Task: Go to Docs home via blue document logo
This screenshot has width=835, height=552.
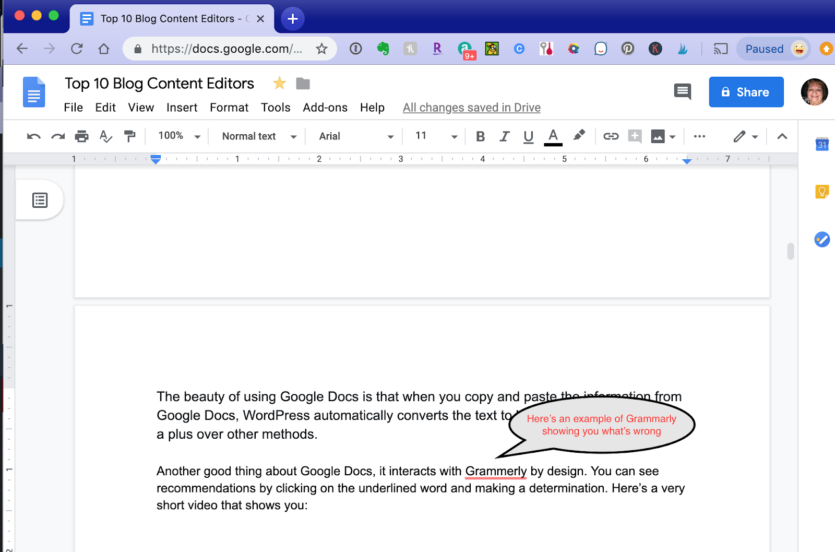Action: (x=34, y=92)
